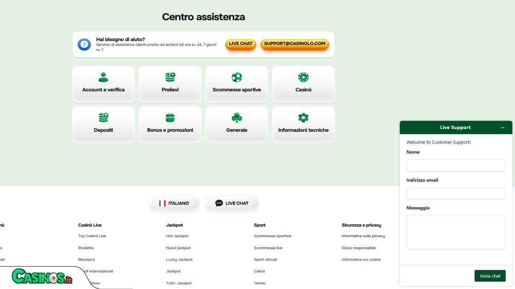This screenshot has width=515, height=289.
Task: Focus the Messaggio text area
Action: [x=456, y=232]
